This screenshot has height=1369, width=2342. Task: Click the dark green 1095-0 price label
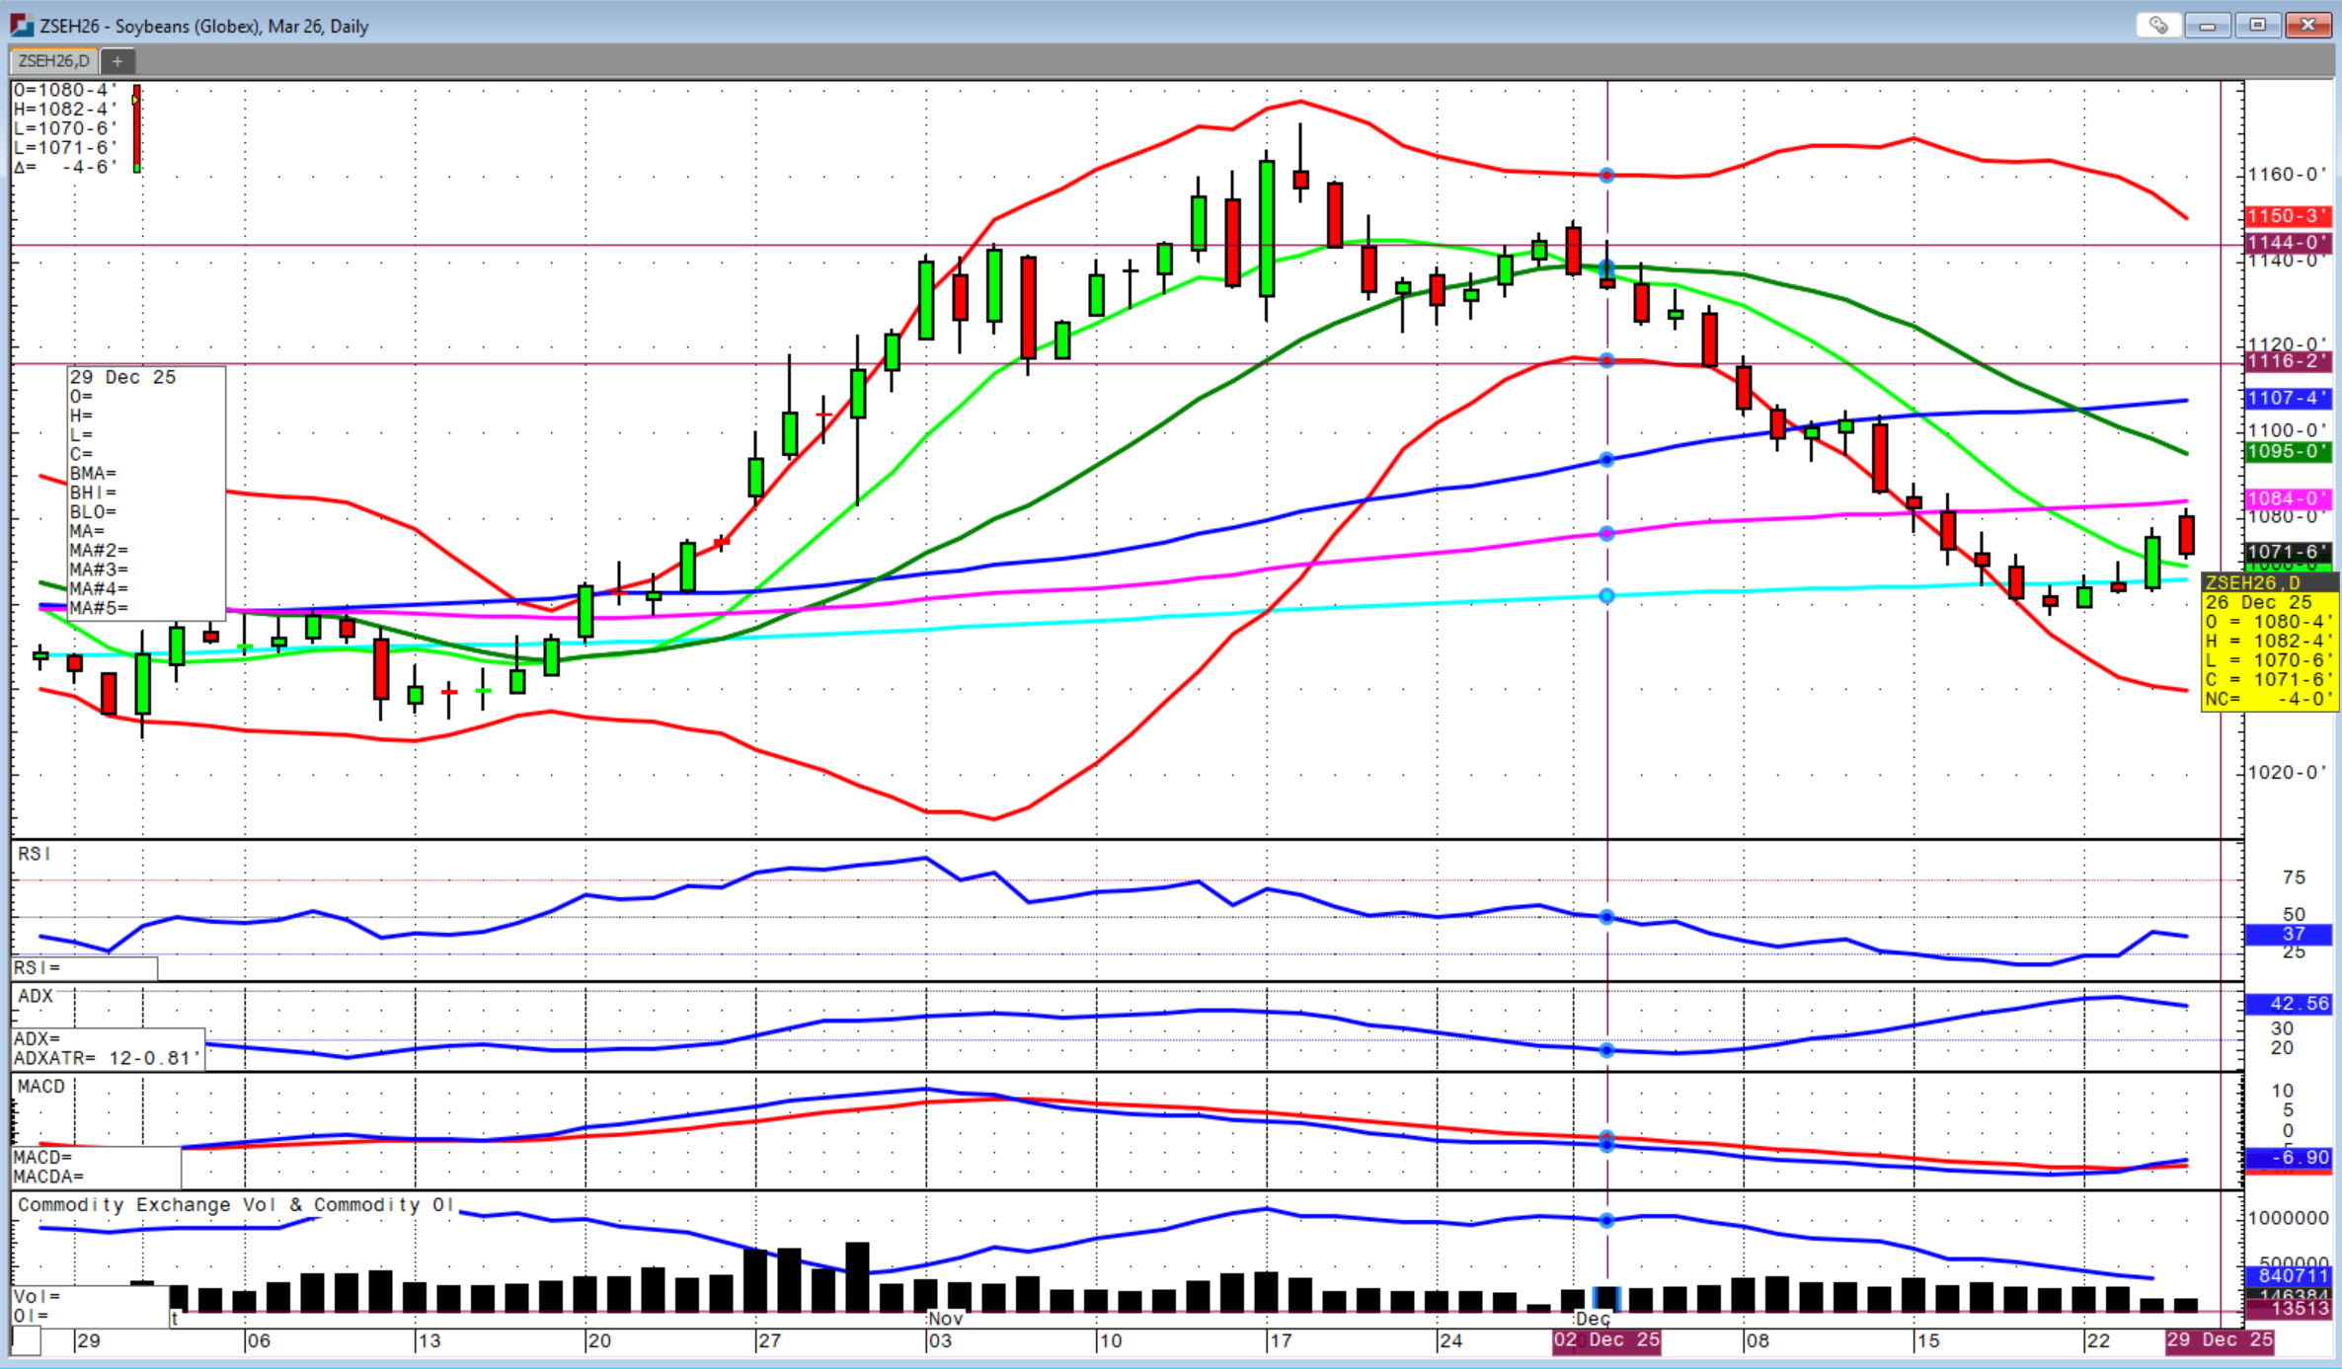pyautogui.click(x=2288, y=451)
